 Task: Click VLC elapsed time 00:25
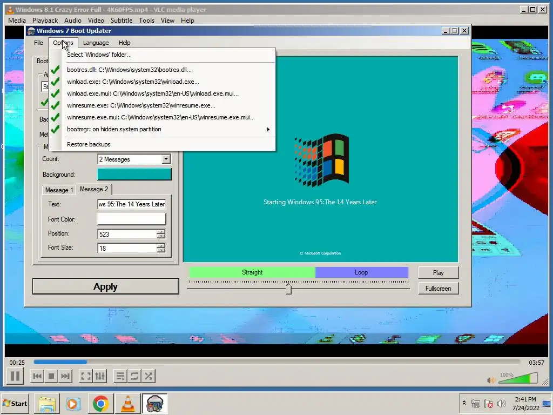pos(17,363)
